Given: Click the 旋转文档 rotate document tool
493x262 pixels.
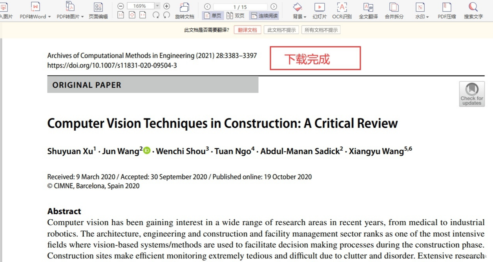Looking at the screenshot, I should pos(184,10).
